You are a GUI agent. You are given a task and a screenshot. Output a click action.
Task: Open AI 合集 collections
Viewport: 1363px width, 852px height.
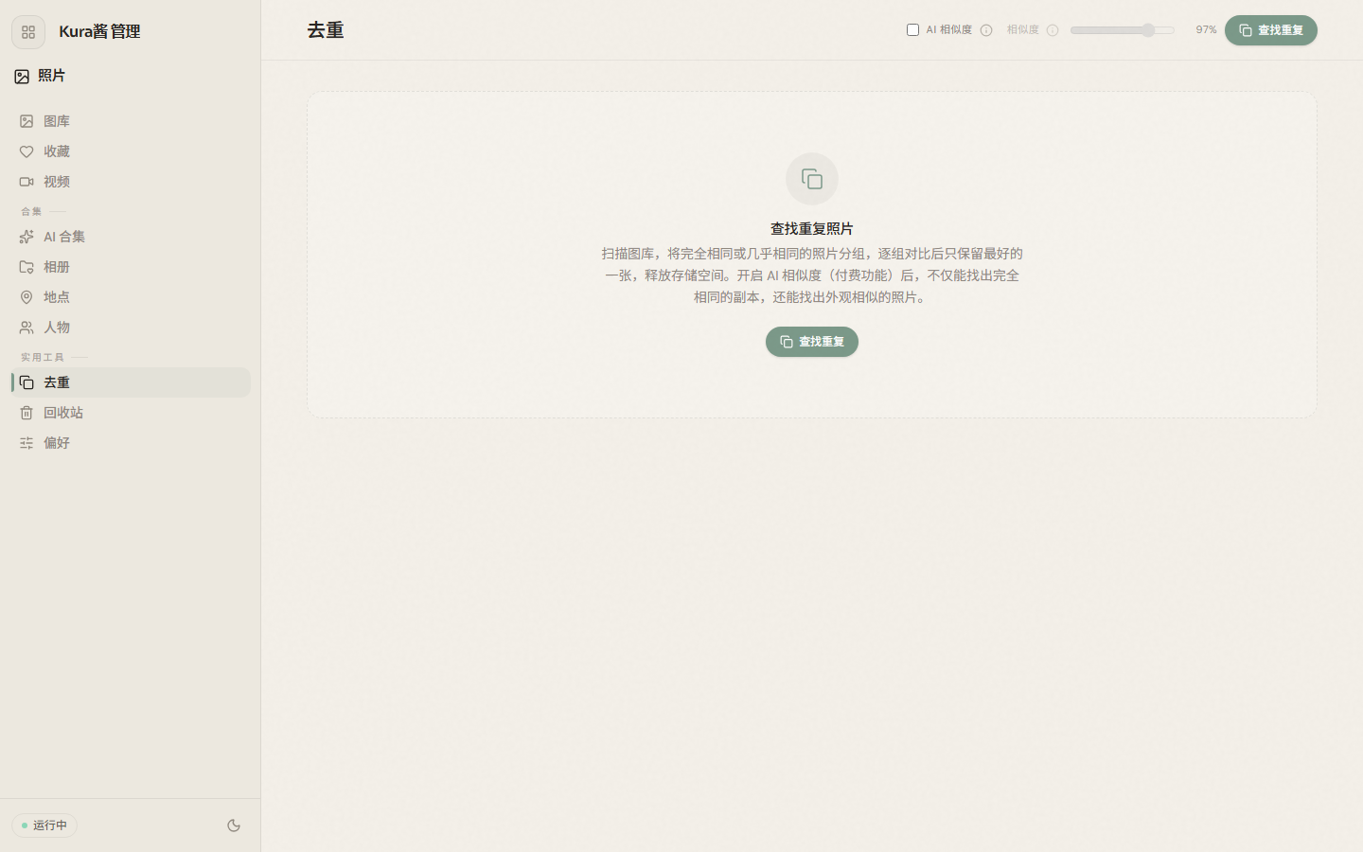pos(131,237)
